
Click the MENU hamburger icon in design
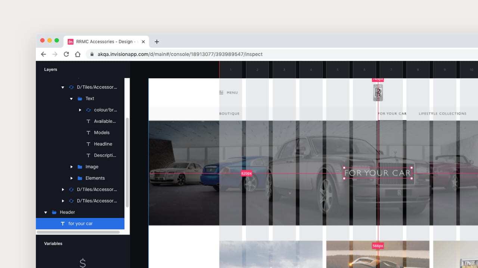point(221,93)
